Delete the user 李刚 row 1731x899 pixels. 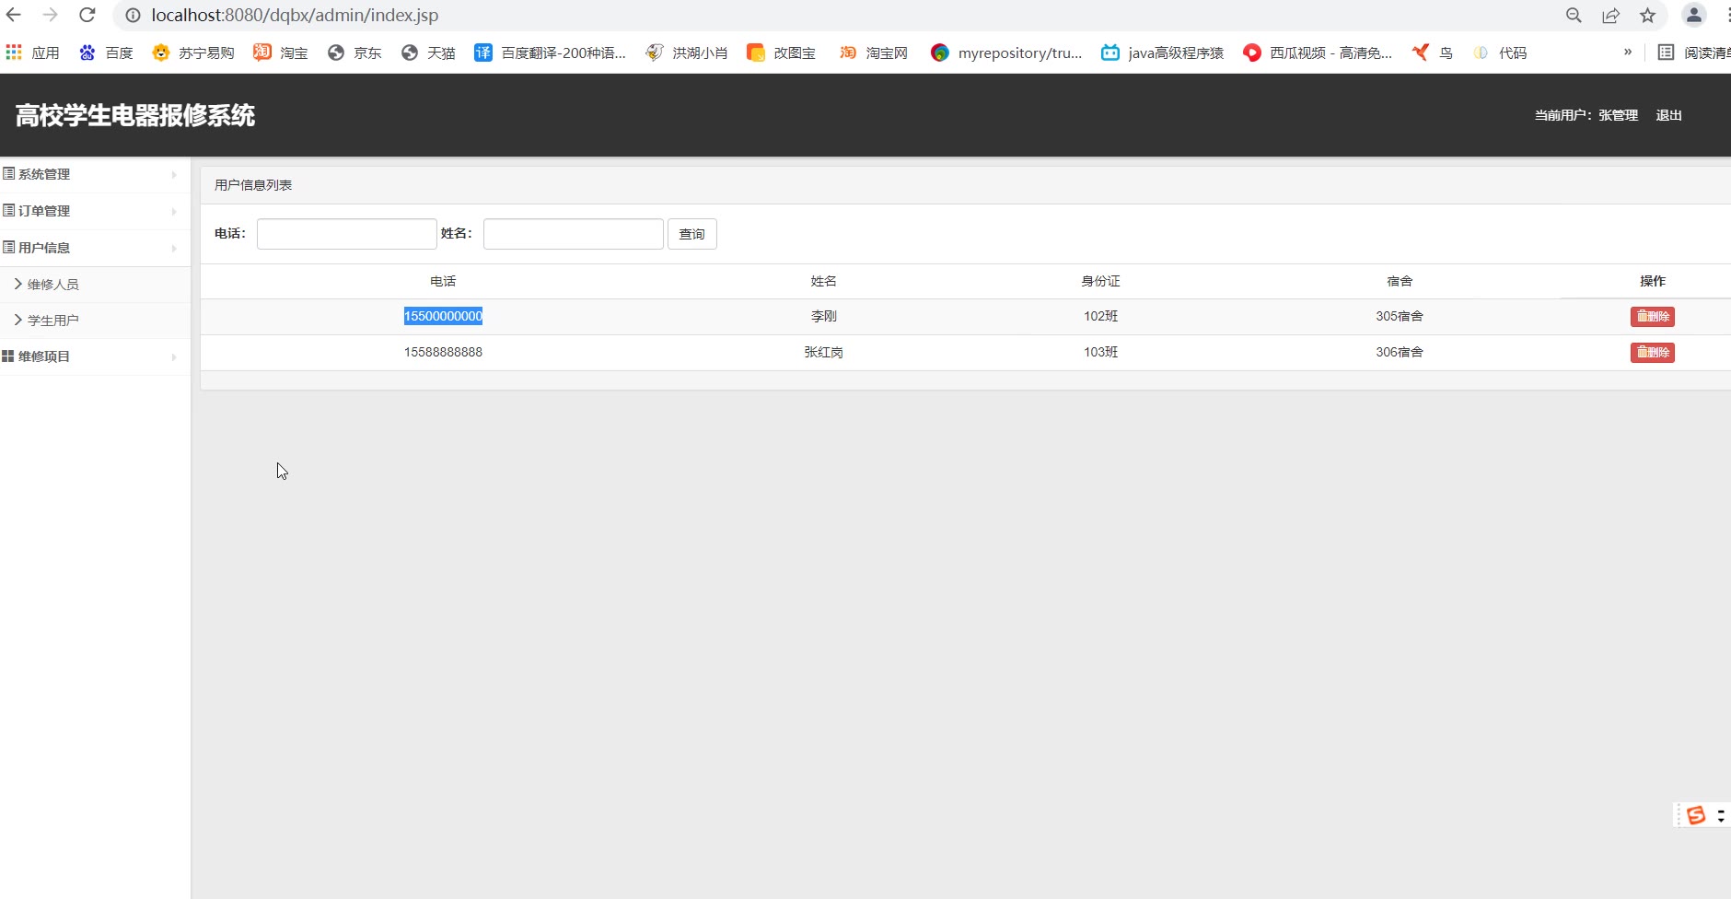point(1652,317)
